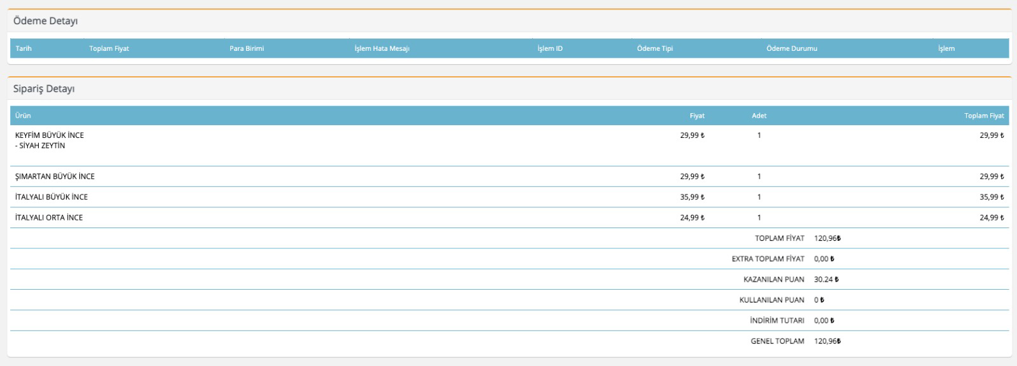Select the Adet value for KEYFİM BÜYÜK İNCE
Viewport: 1017px width, 366px height.
point(759,135)
